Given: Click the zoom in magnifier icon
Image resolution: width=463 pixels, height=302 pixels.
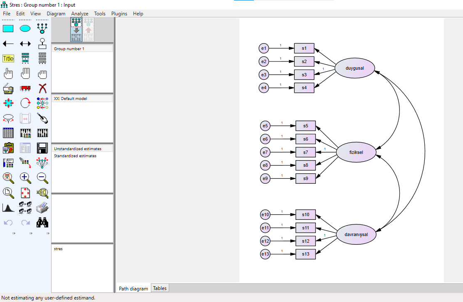Looking at the screenshot, I should point(25,178).
